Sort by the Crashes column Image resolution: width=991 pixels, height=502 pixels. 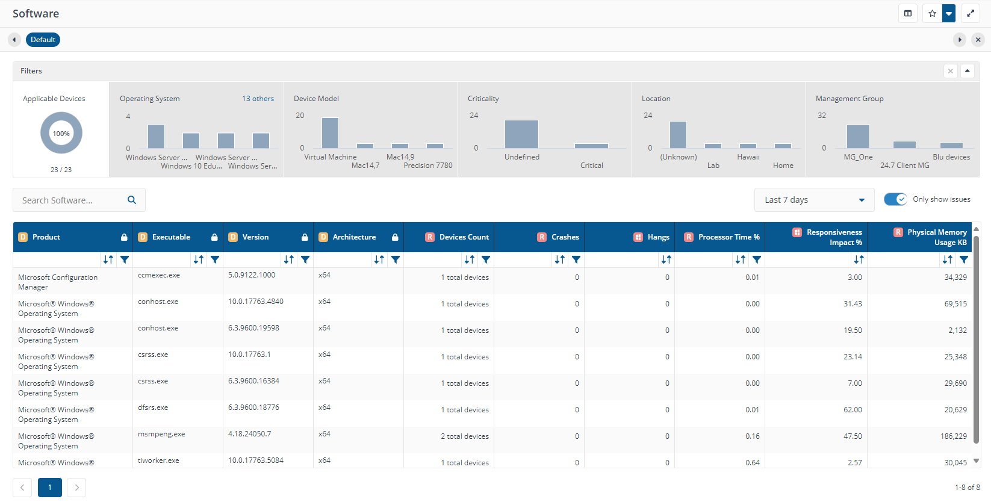(560, 259)
